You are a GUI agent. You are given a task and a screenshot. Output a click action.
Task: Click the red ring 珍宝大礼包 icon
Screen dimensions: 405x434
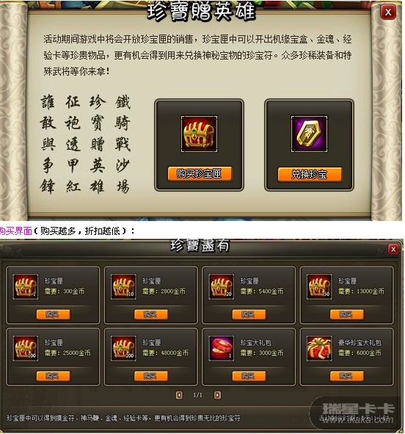coord(221,349)
